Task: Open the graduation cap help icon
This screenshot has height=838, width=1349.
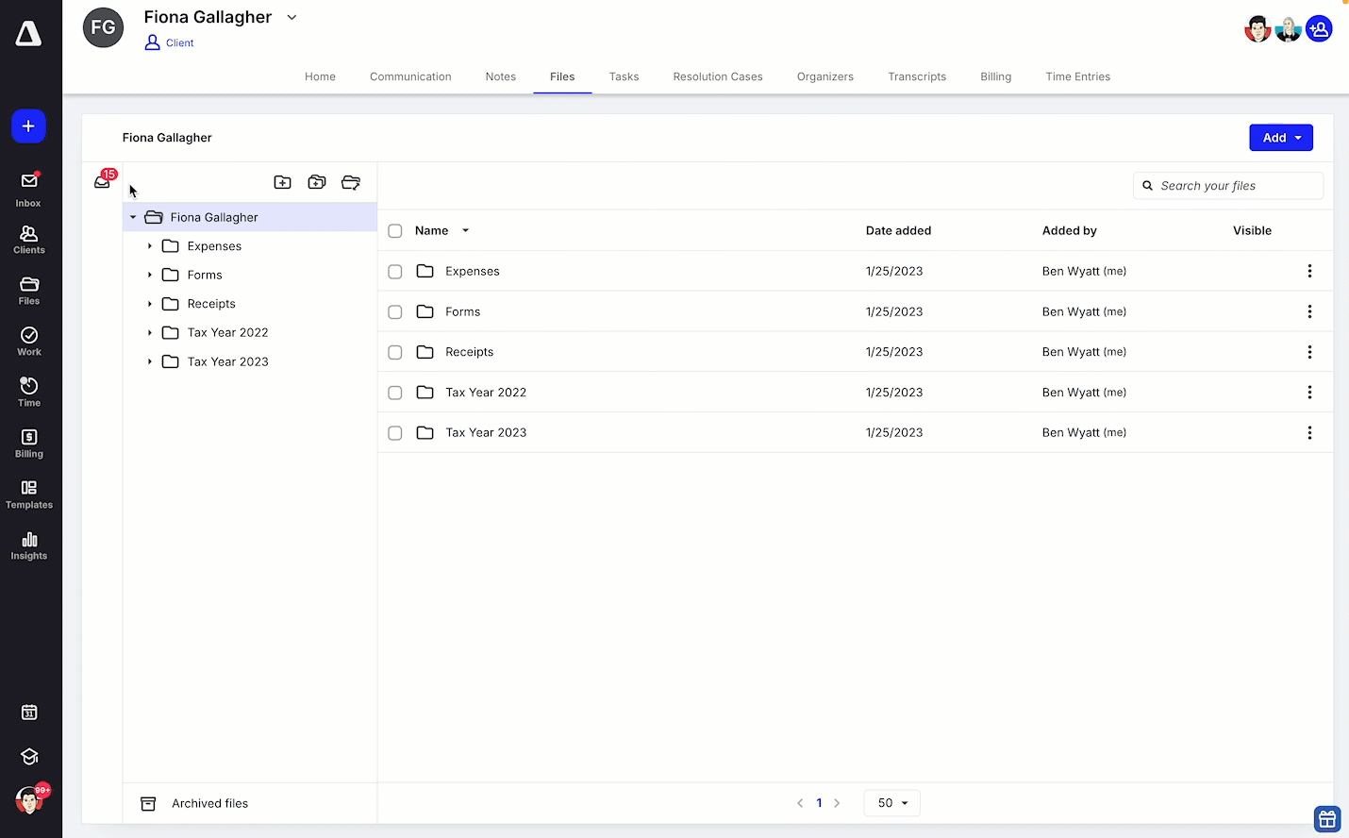Action: 29,756
